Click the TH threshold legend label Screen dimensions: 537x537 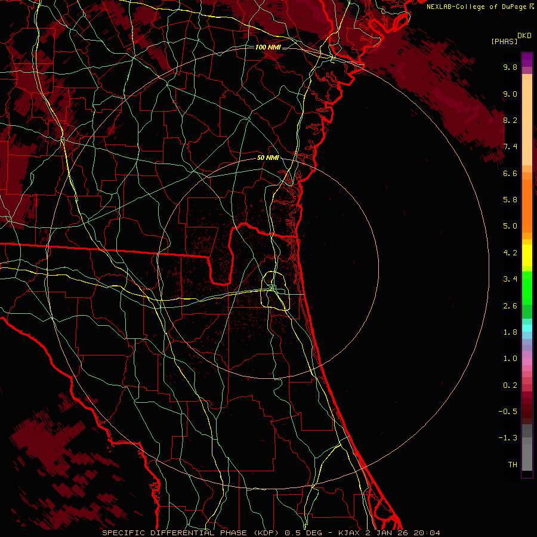(513, 465)
